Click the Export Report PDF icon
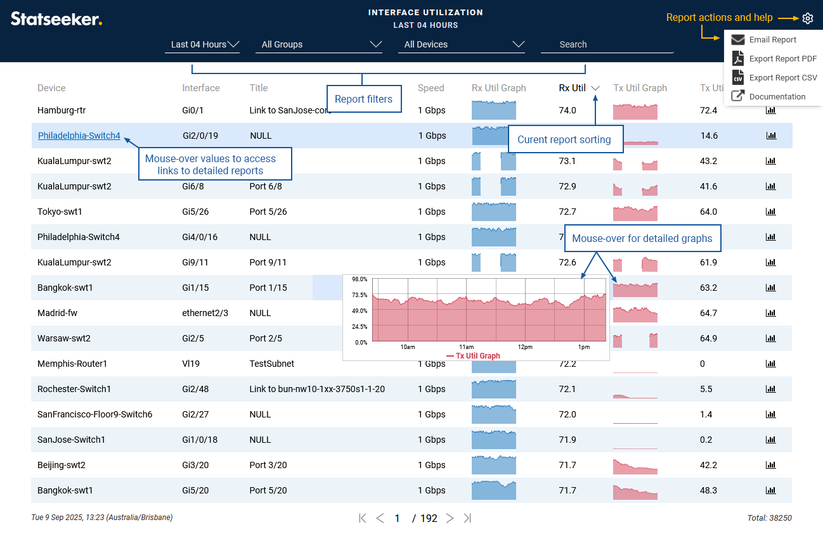 [x=737, y=59]
